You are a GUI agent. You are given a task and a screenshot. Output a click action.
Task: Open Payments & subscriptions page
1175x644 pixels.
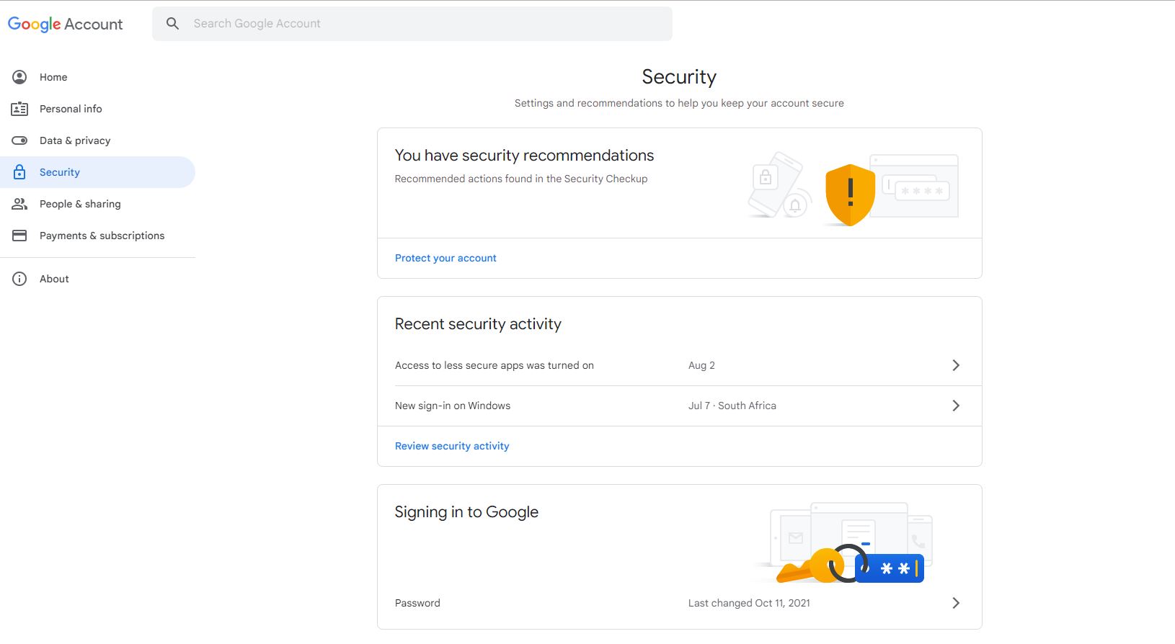pos(102,236)
